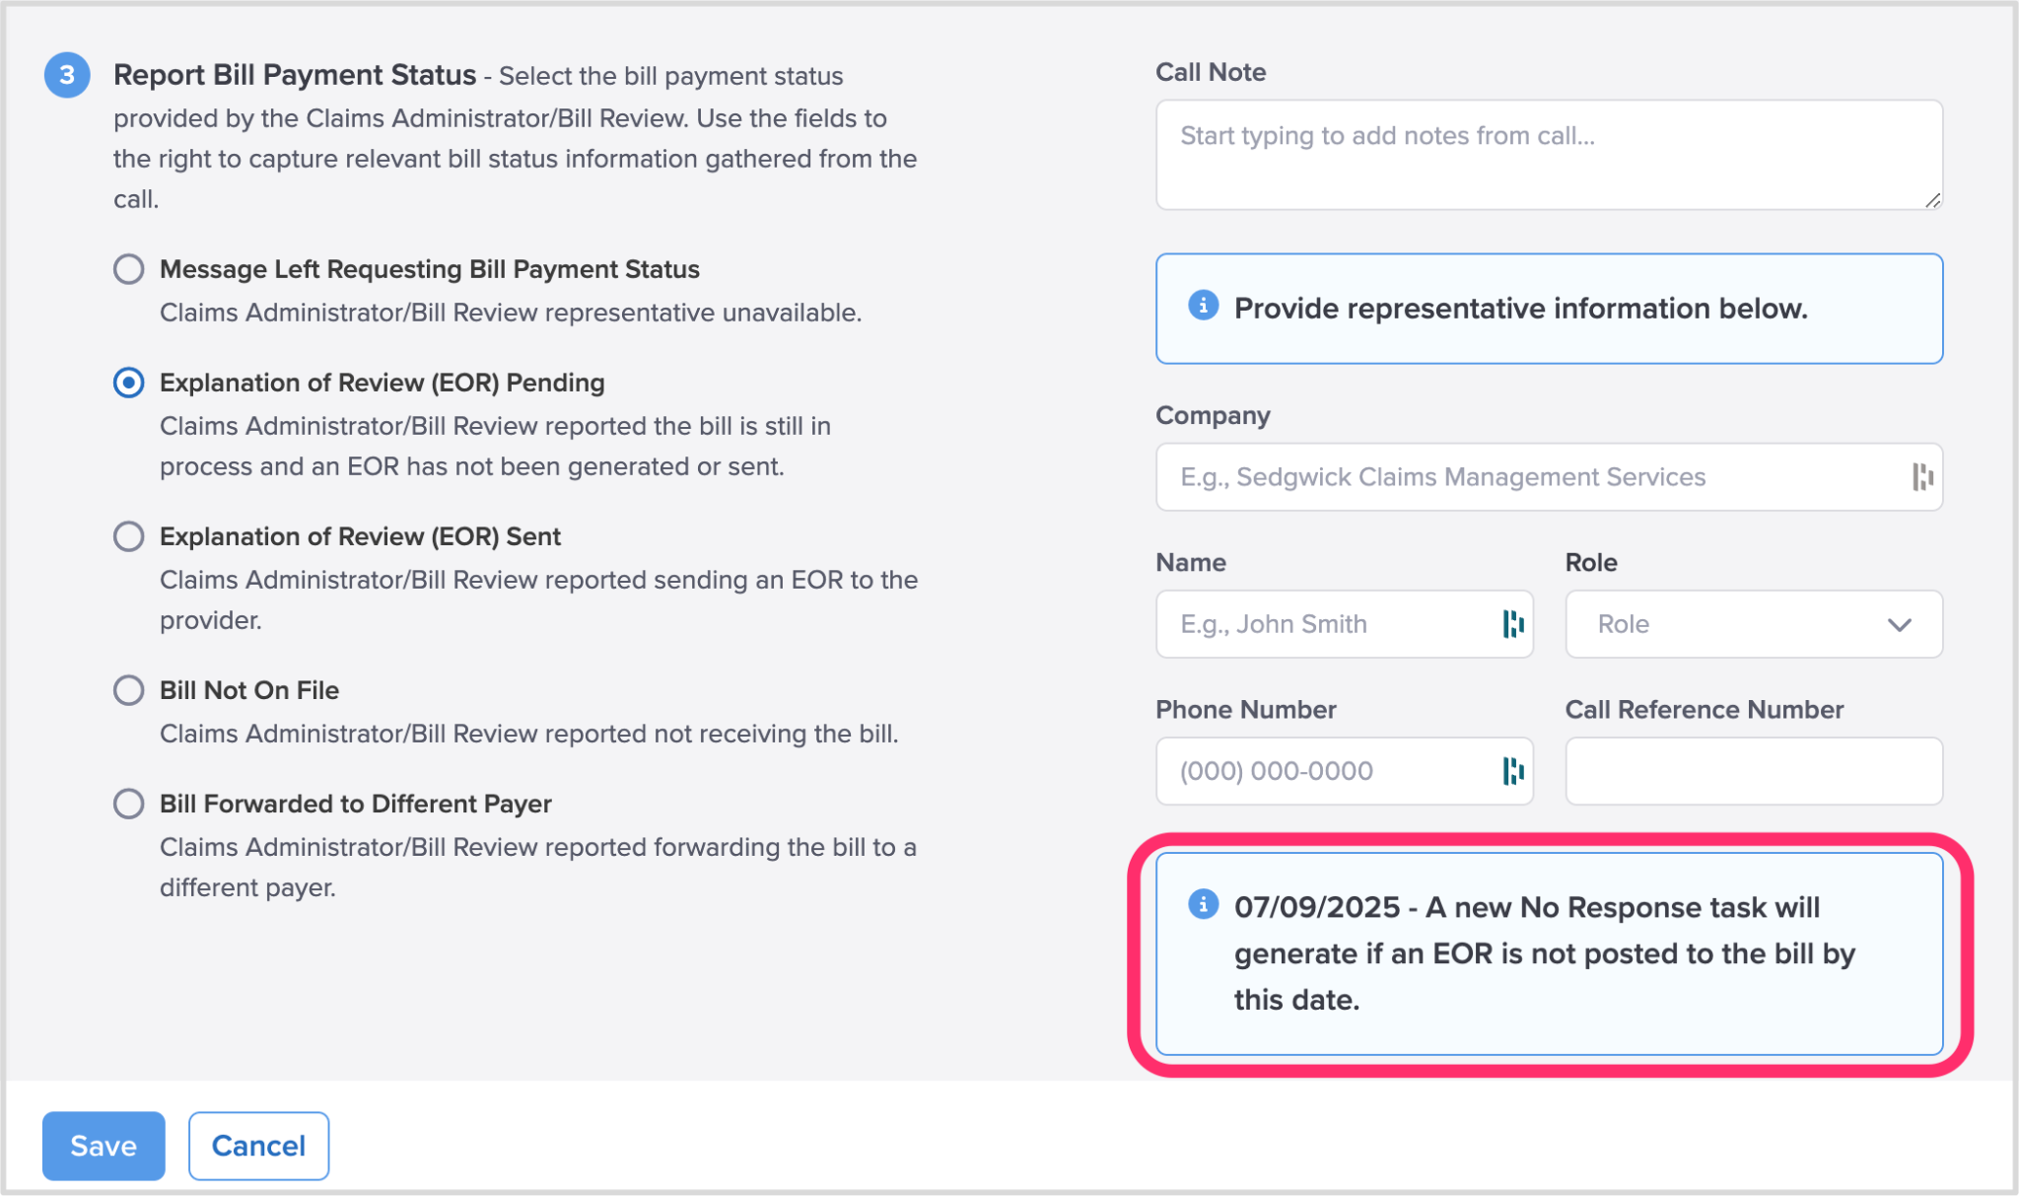2019x1196 pixels.
Task: Click the Call Reference Number field
Action: pyautogui.click(x=1753, y=771)
